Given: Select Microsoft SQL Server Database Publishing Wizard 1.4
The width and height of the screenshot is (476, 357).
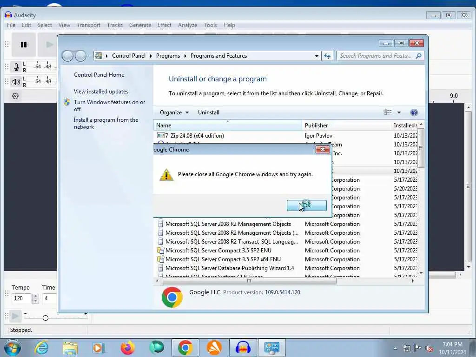Looking at the screenshot, I should click(286, 268).
